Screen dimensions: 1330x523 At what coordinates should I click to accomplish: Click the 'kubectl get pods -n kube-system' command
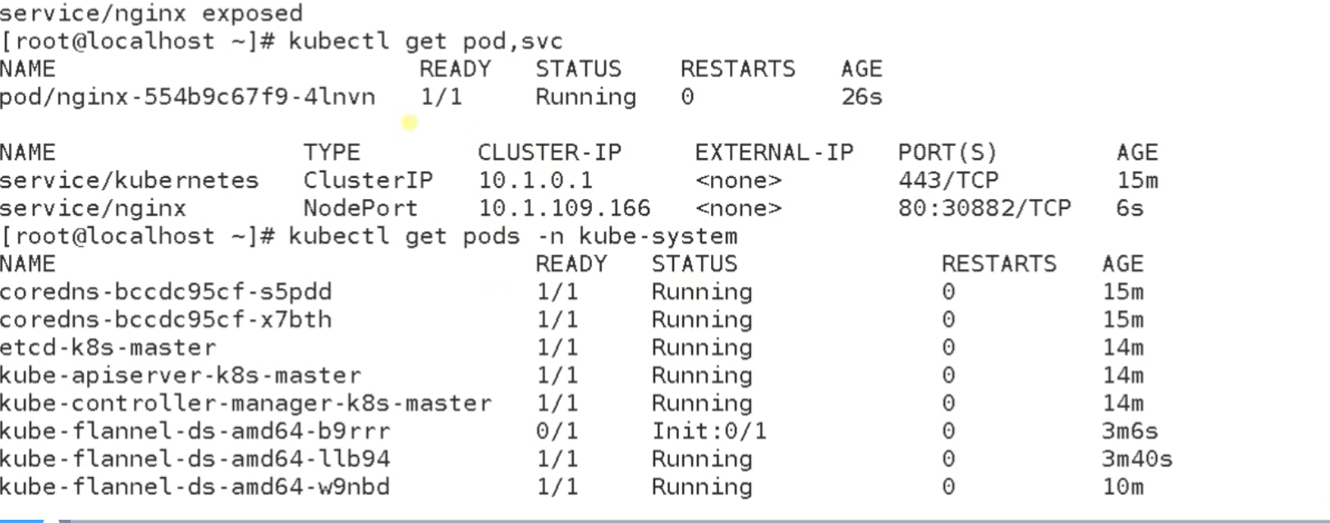point(512,237)
